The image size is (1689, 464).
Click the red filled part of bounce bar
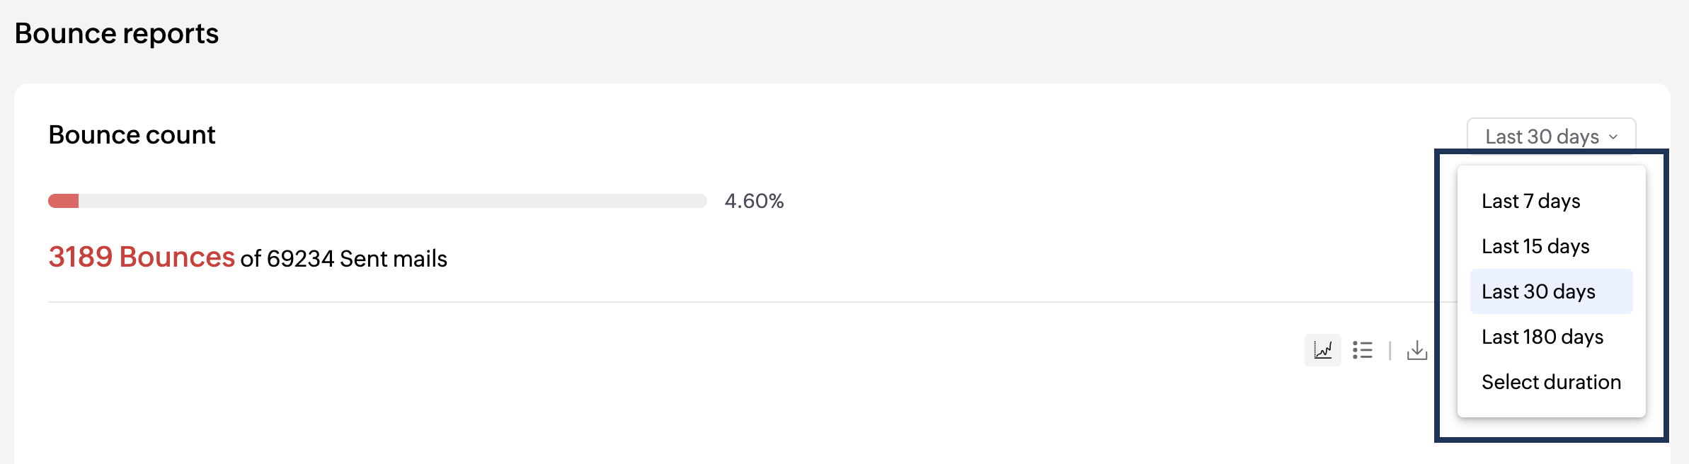tap(63, 201)
